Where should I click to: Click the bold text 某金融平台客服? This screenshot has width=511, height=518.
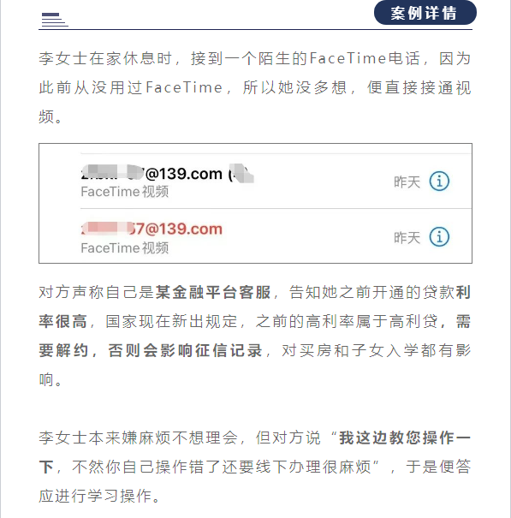[x=213, y=292]
